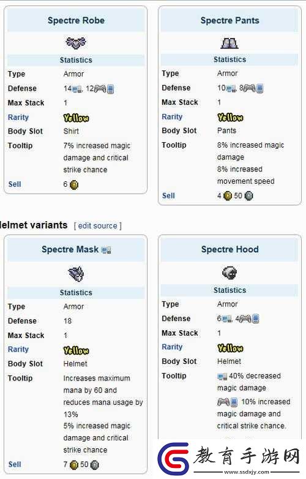The width and height of the screenshot is (306, 479).
Task: Click desktop icon before 40% decreased magic damage
Action: pos(222,376)
